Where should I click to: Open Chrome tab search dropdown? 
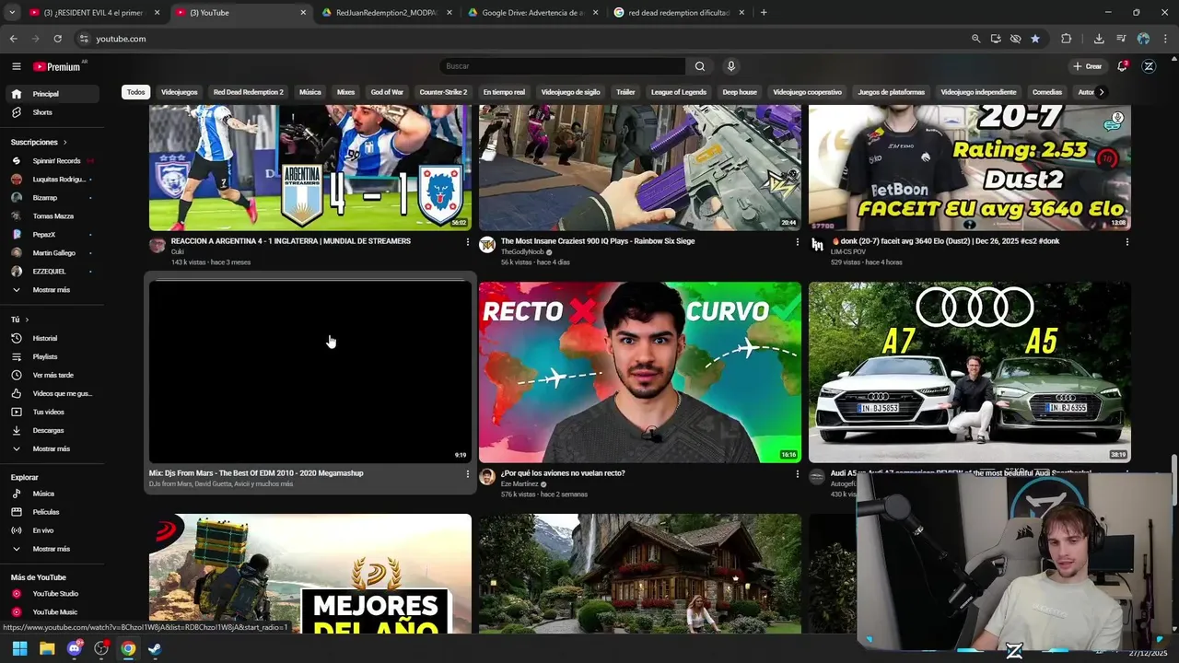pos(12,13)
